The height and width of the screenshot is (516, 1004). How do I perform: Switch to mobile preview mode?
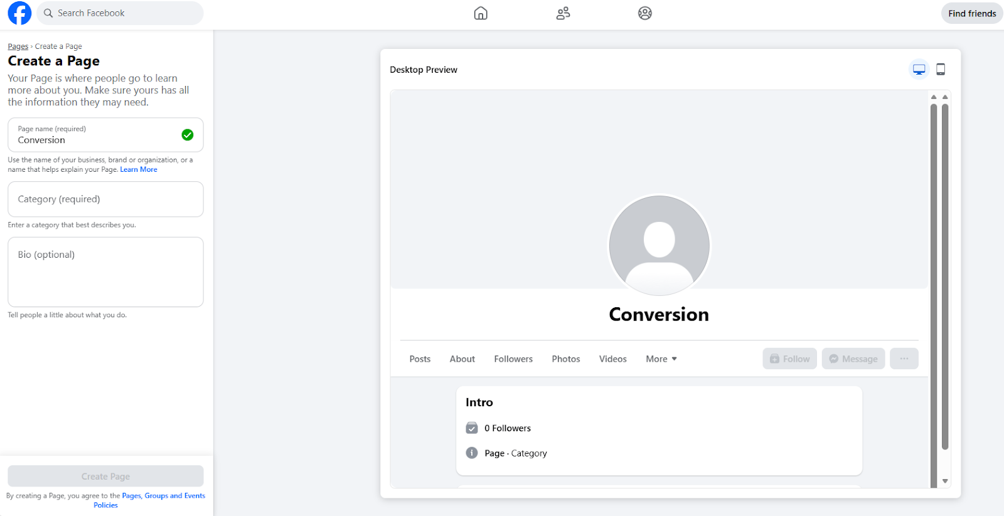click(940, 70)
